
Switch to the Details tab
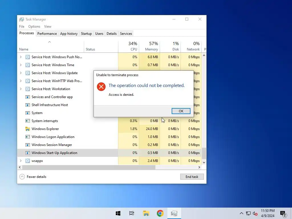(x=111, y=34)
